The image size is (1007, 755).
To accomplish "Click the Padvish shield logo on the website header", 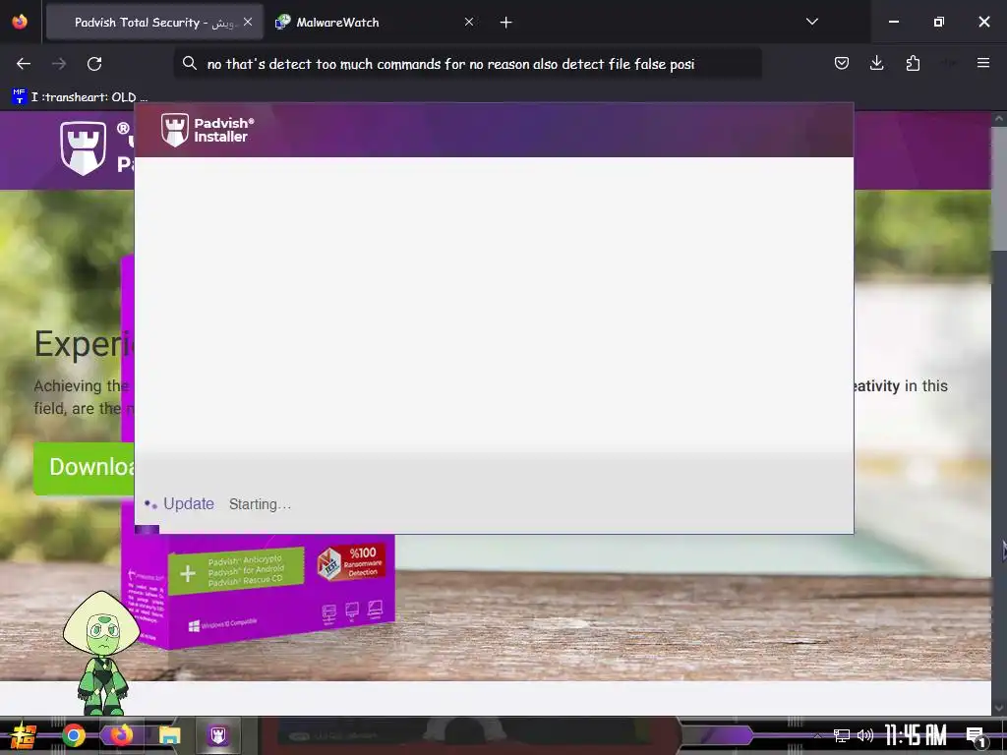I will [x=83, y=148].
